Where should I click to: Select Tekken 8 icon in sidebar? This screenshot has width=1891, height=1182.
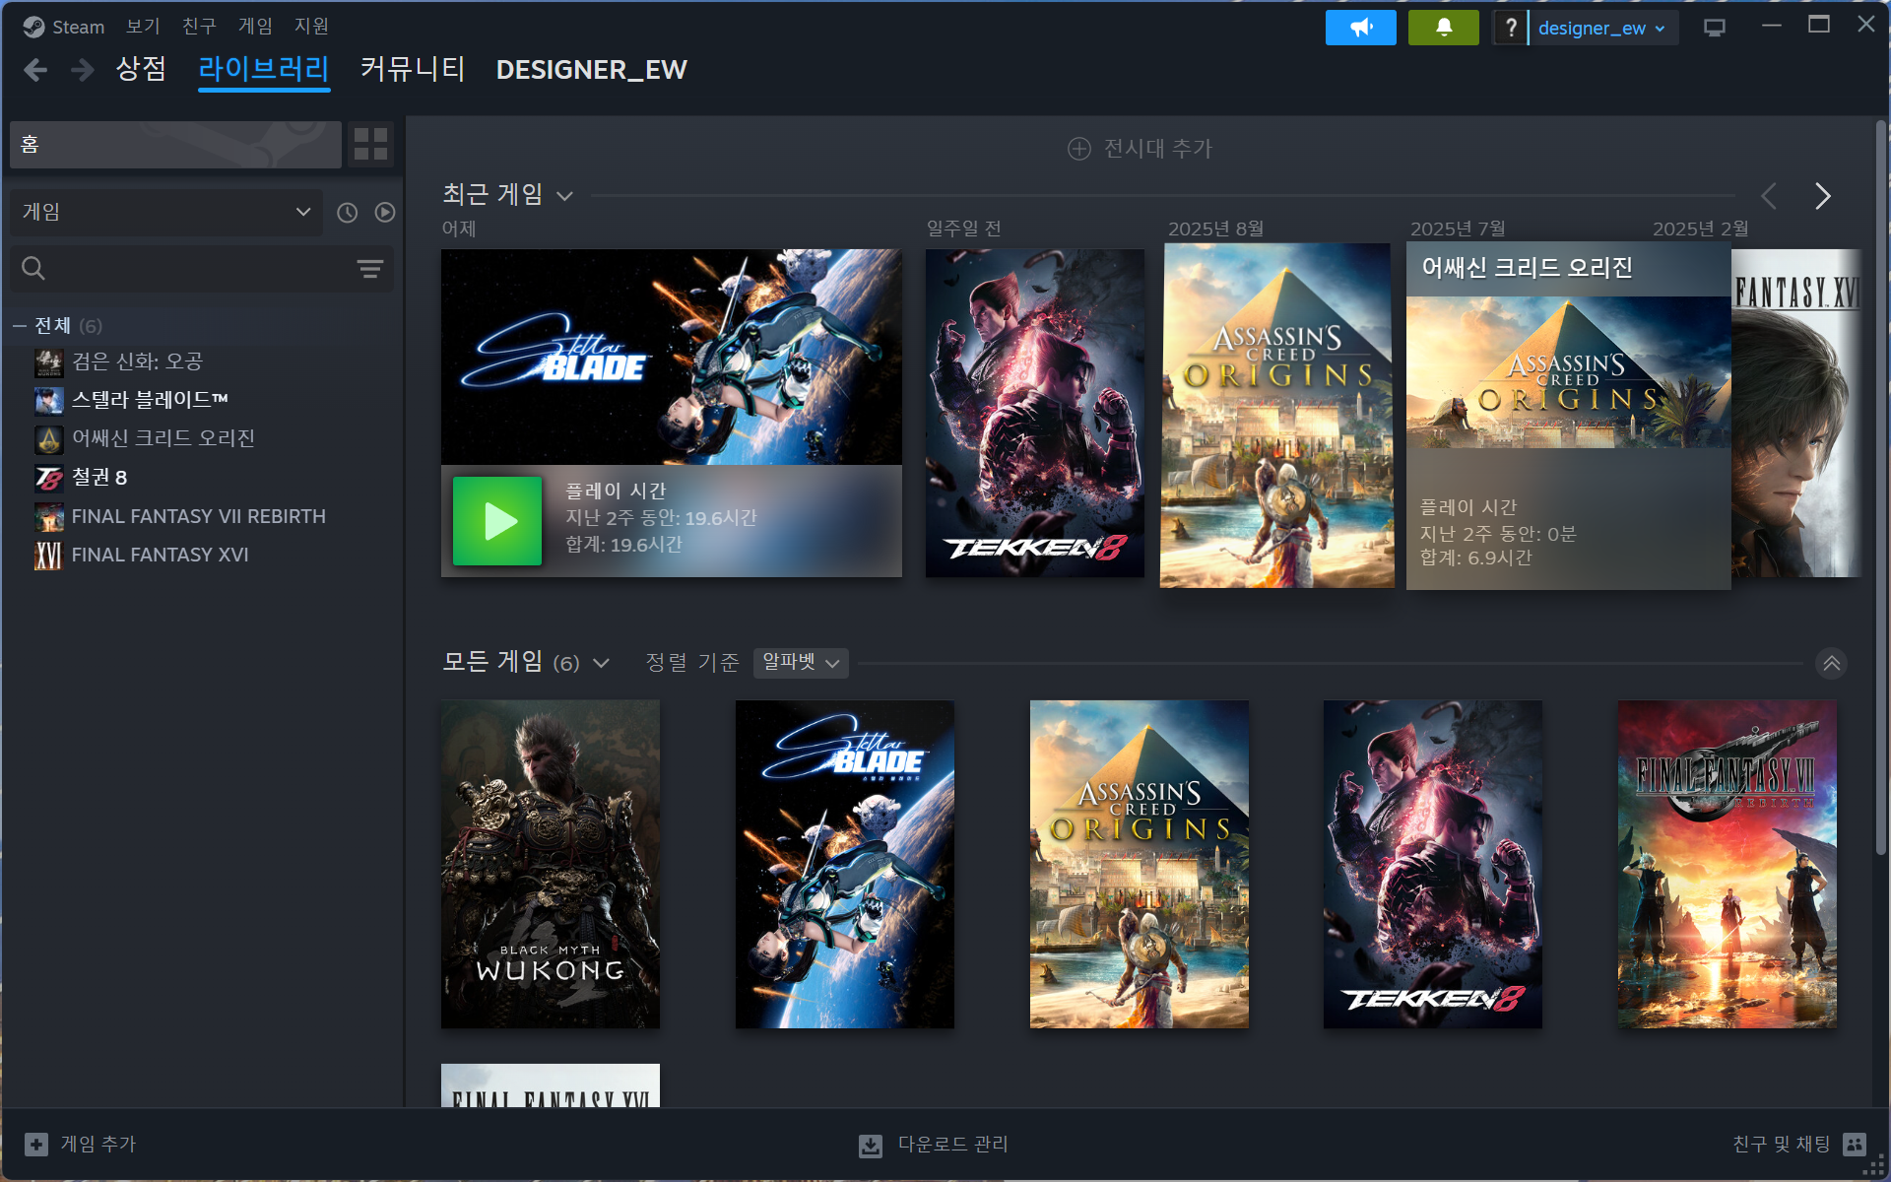(x=48, y=478)
